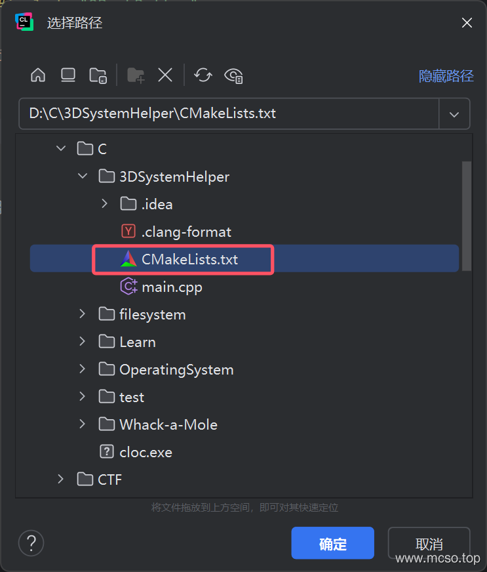Click the project directory icon
Viewport: 487px width, 572px height.
click(98, 75)
